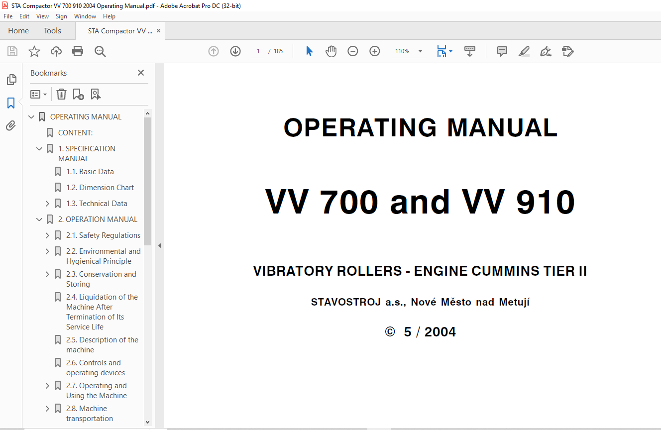
Task: Bookmark star icon in toolbar
Action: pyautogui.click(x=34, y=51)
